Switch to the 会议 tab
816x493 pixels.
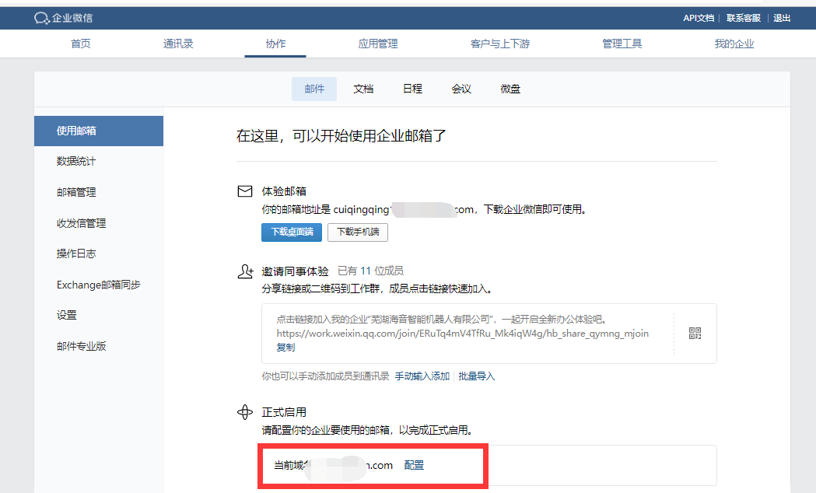[x=461, y=89]
